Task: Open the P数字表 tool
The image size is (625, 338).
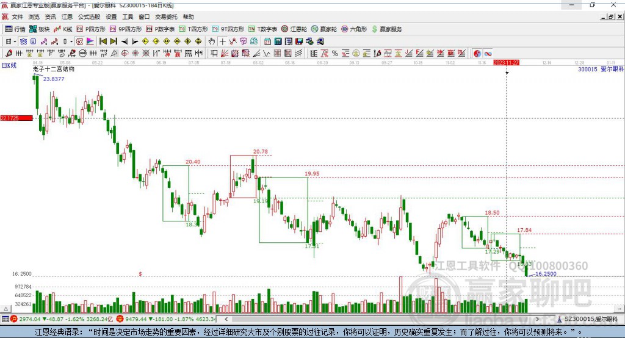Action: (x=161, y=29)
